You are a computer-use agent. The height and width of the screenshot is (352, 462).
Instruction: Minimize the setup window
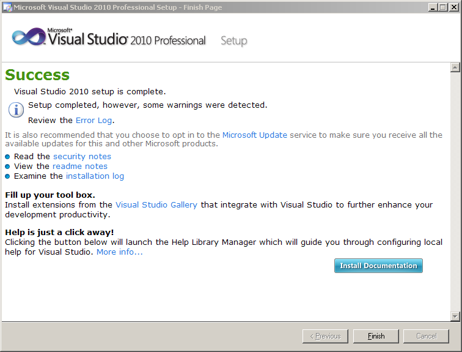point(433,7)
